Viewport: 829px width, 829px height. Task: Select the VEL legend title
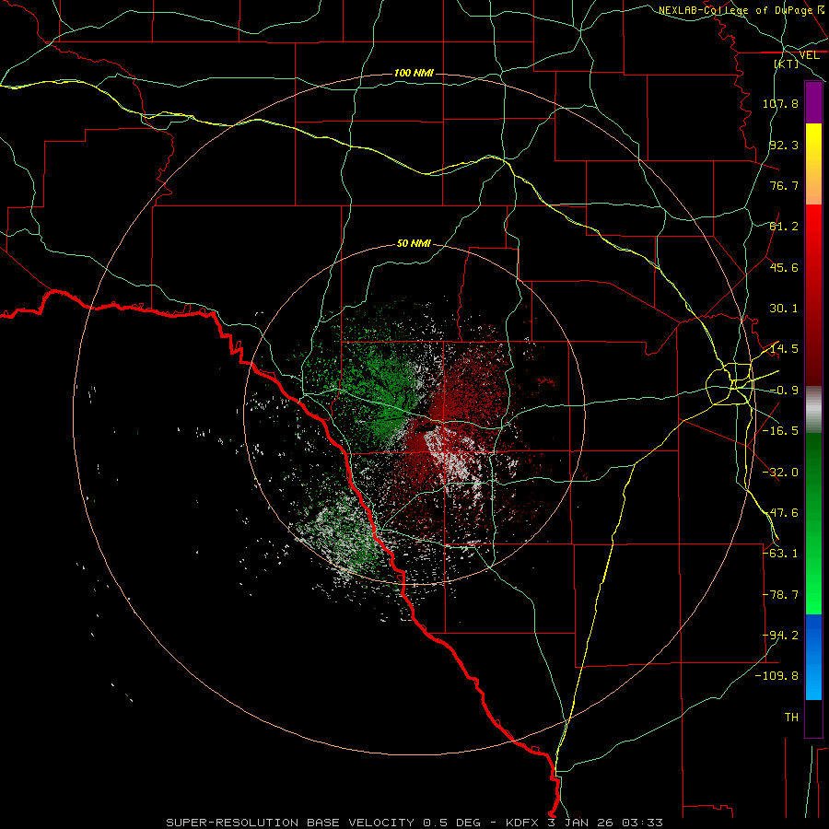point(809,55)
